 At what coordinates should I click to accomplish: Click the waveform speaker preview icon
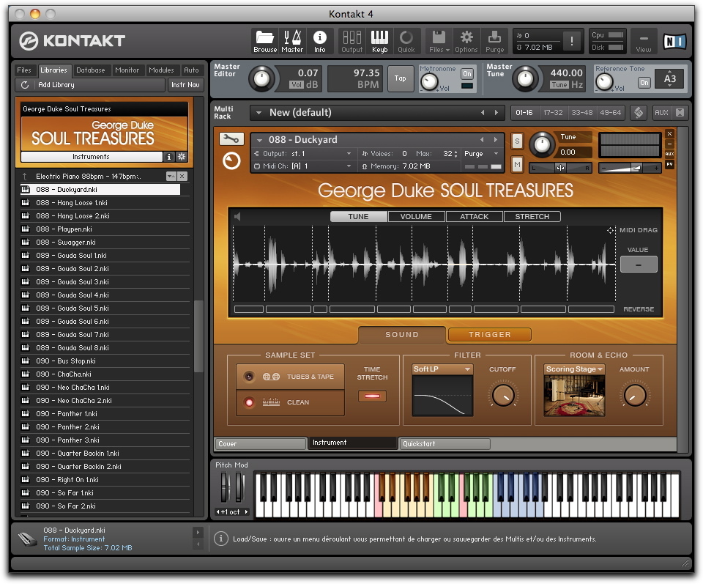pyautogui.click(x=237, y=217)
